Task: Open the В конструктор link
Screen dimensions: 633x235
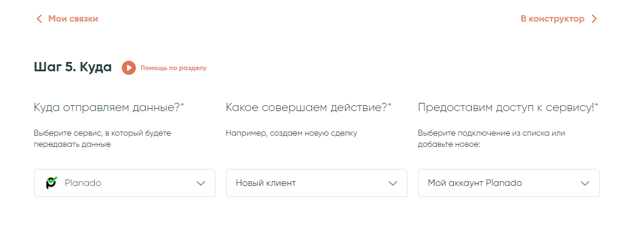Action: coord(552,19)
